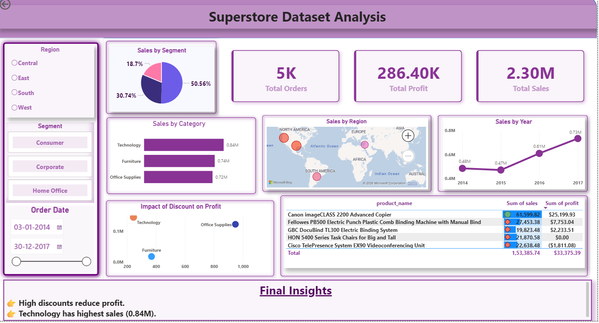Click the Furniture bar in Sales by Category

[x=179, y=161]
